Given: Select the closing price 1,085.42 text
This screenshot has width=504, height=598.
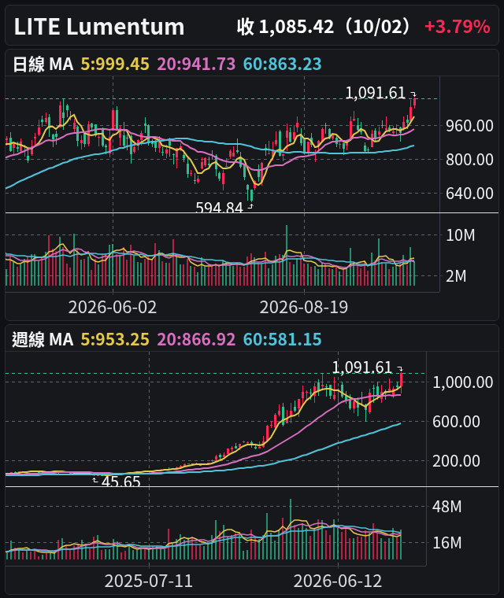Looking at the screenshot, I should point(296,27).
